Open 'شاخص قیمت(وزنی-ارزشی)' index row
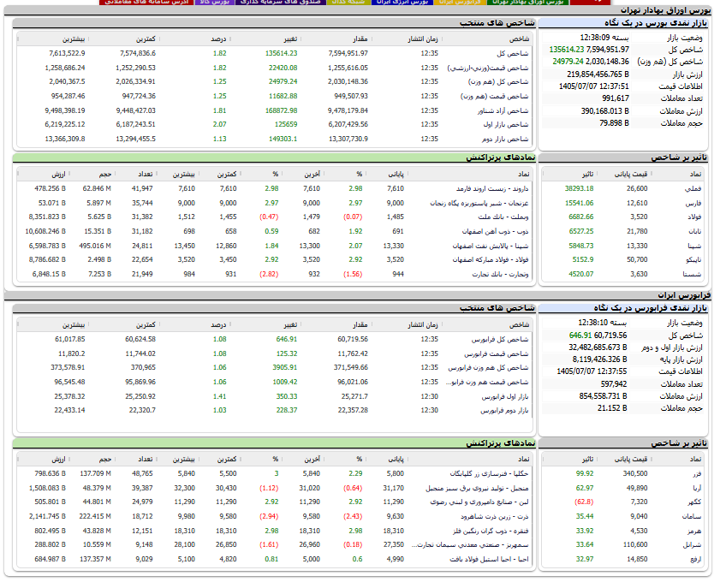This screenshot has width=720, height=582. (275, 68)
